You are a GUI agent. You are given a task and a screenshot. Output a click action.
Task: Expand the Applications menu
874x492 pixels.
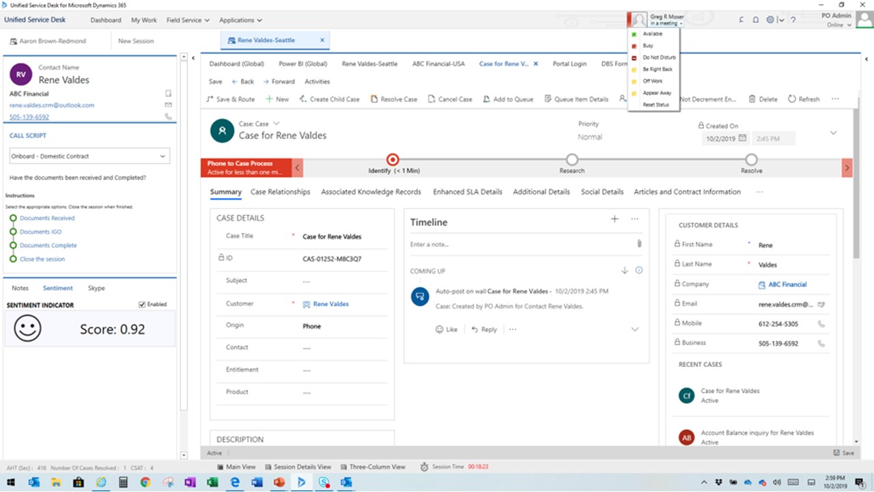240,20
